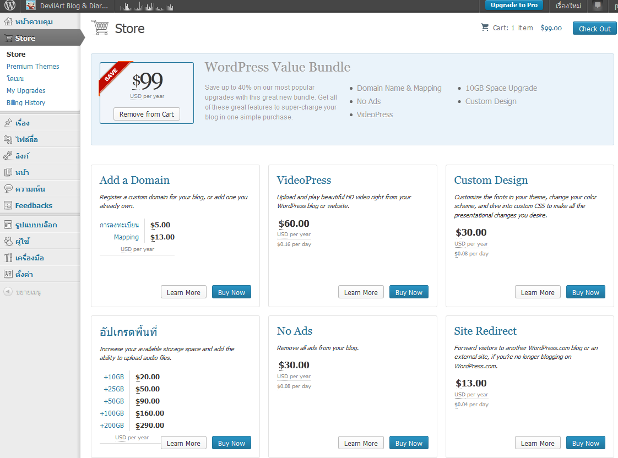Click the large shopping cart Store header icon
This screenshot has width=618, height=458.
point(100,28)
